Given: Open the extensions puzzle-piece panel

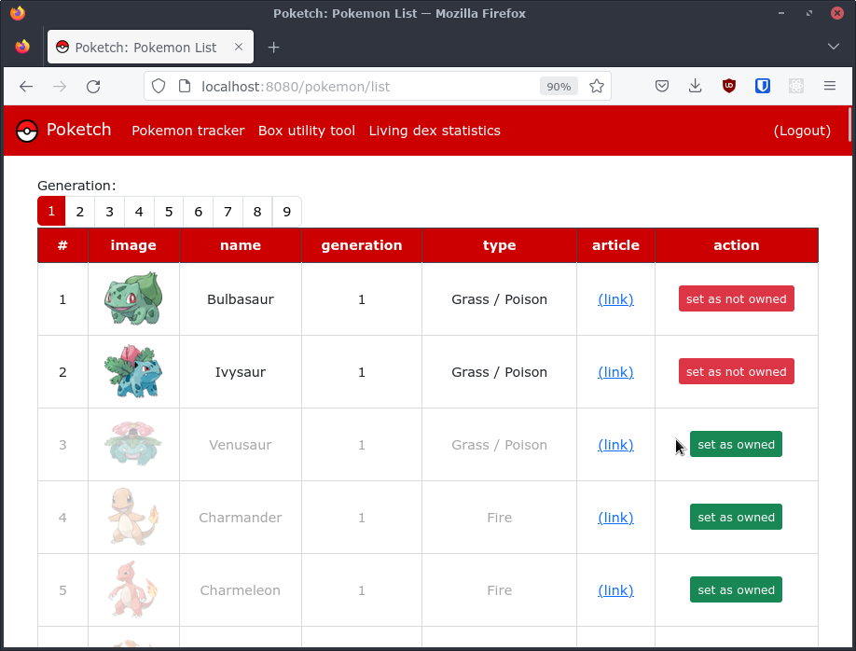Looking at the screenshot, I should [x=795, y=86].
